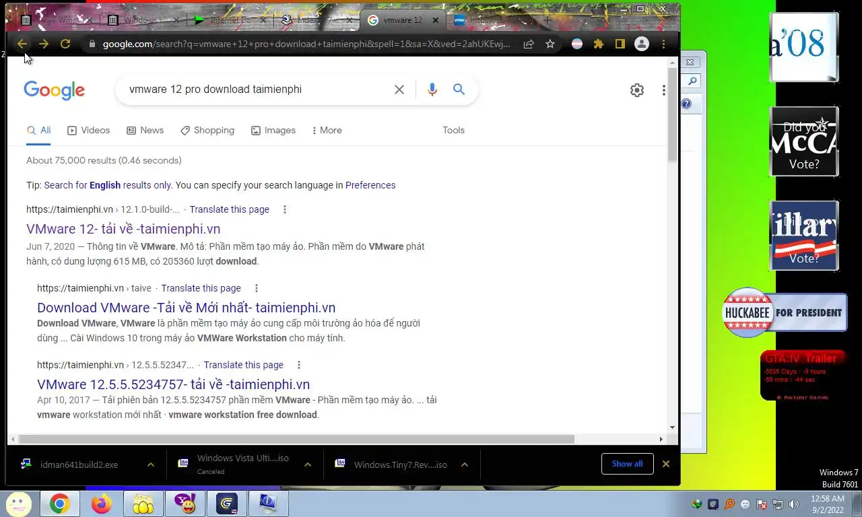
Task: Expand options for Windows Vista Ulti iso download
Action: click(308, 464)
